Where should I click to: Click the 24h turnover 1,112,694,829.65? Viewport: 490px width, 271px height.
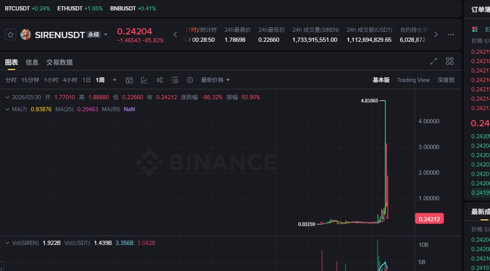[x=369, y=40]
